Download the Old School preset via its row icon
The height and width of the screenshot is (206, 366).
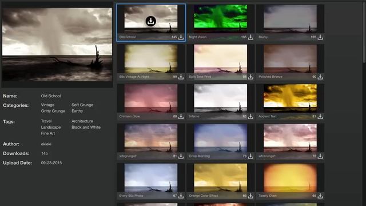181,37
